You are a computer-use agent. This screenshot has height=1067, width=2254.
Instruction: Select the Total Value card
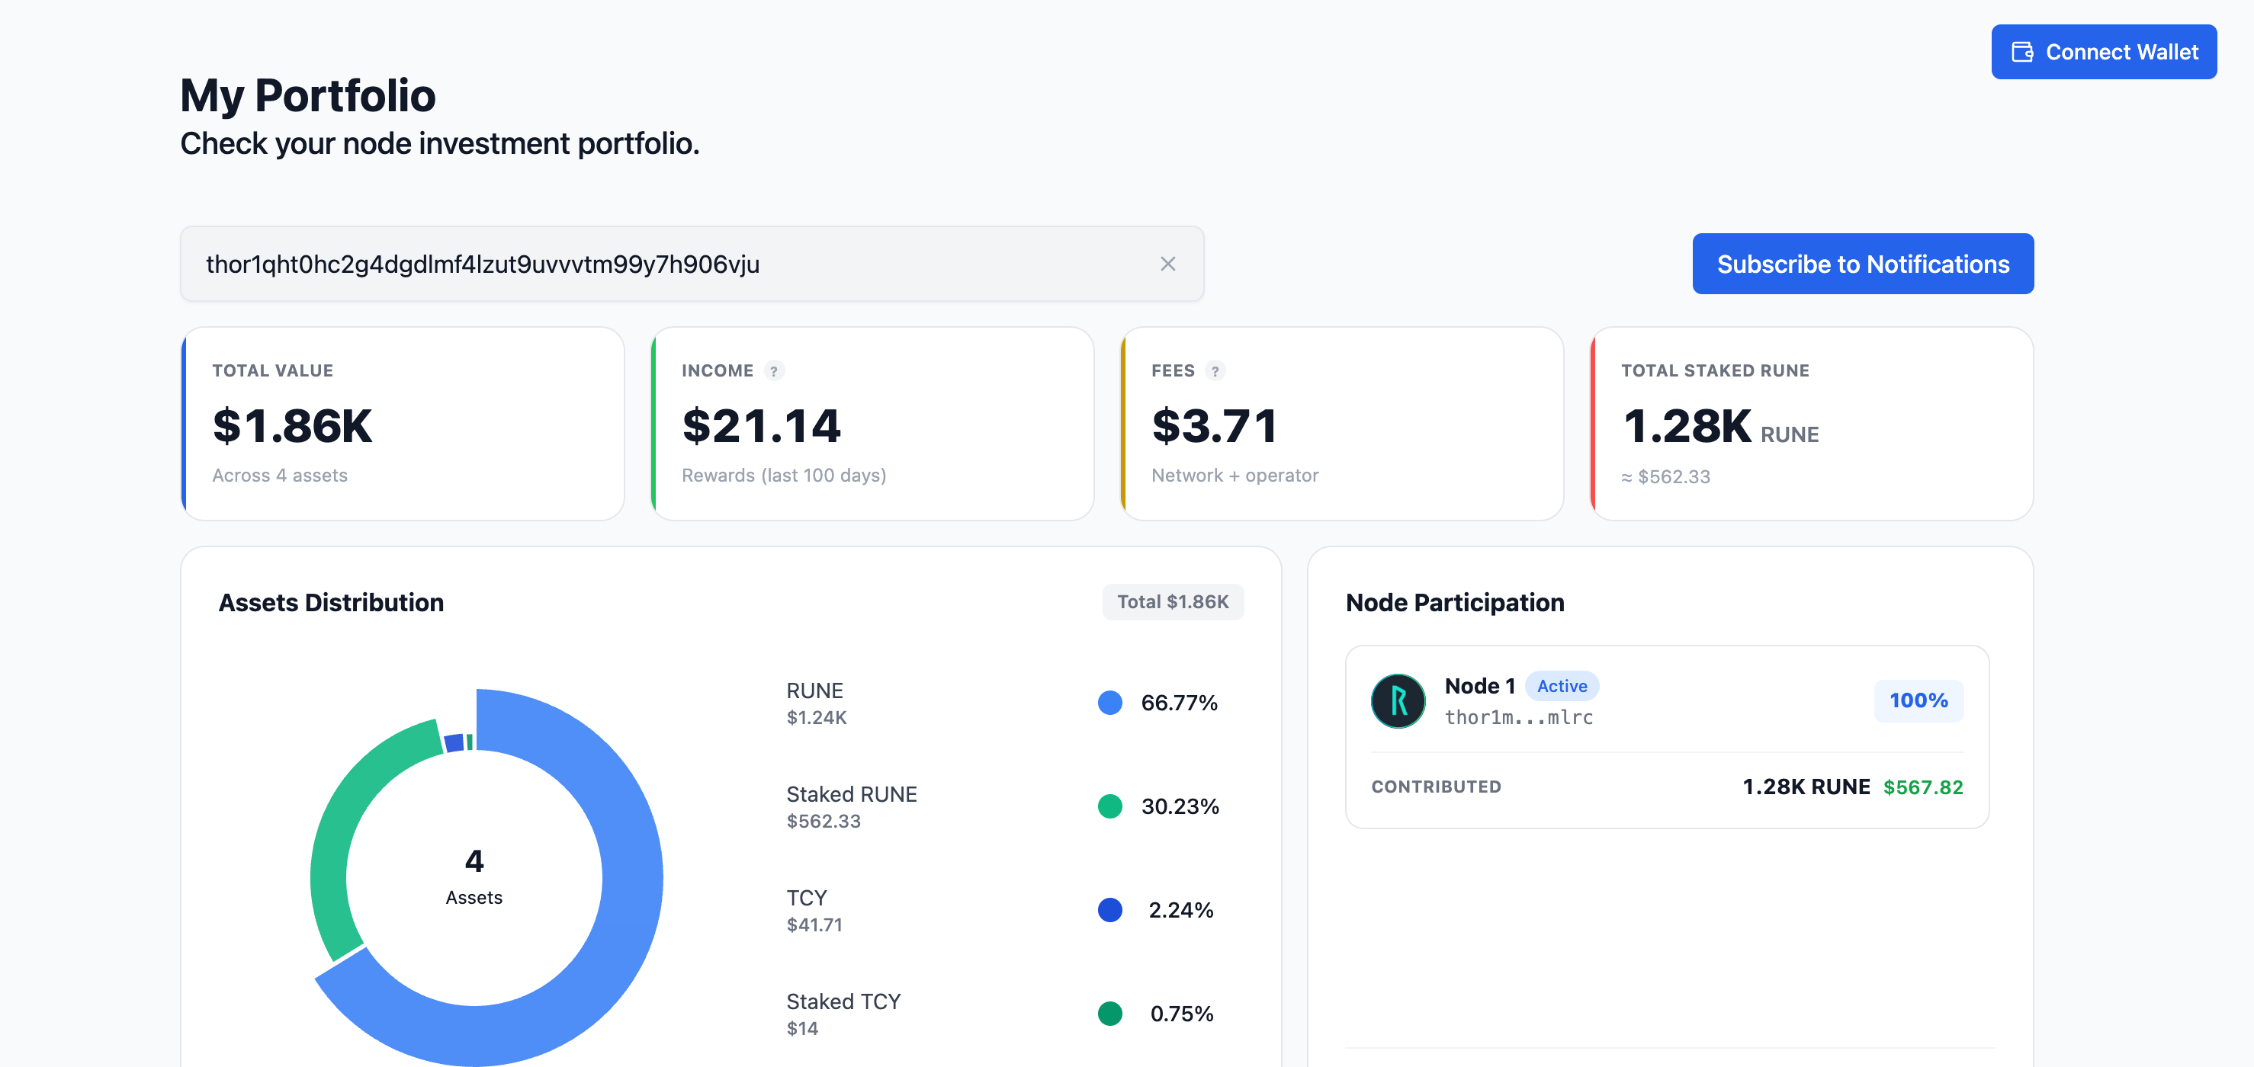(x=403, y=425)
